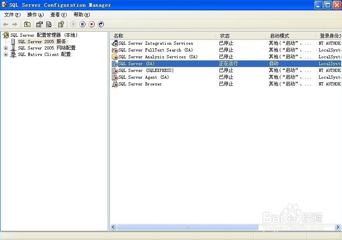
Task: Click the horizontal scrollbar thumb
Action: 187,227
